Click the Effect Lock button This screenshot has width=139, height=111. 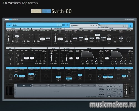click(x=101, y=85)
